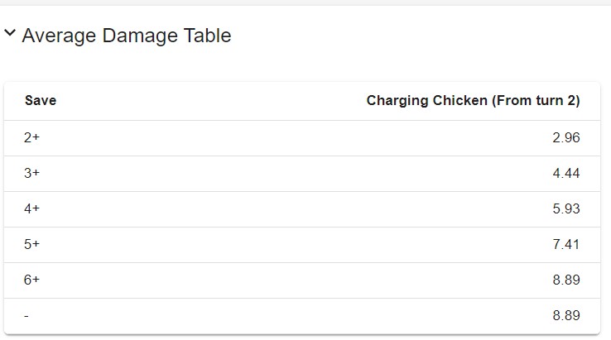Click the Save column header
Screen dimensions: 611x340
pos(41,101)
